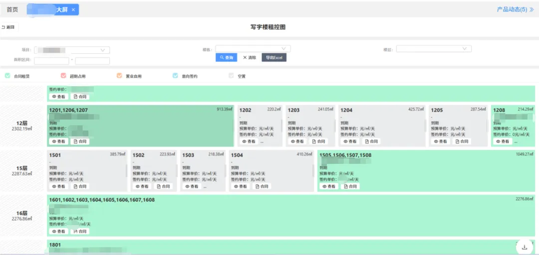Click 查看 eye icon on room 1502
The height and width of the screenshot is (255, 539).
(142, 186)
